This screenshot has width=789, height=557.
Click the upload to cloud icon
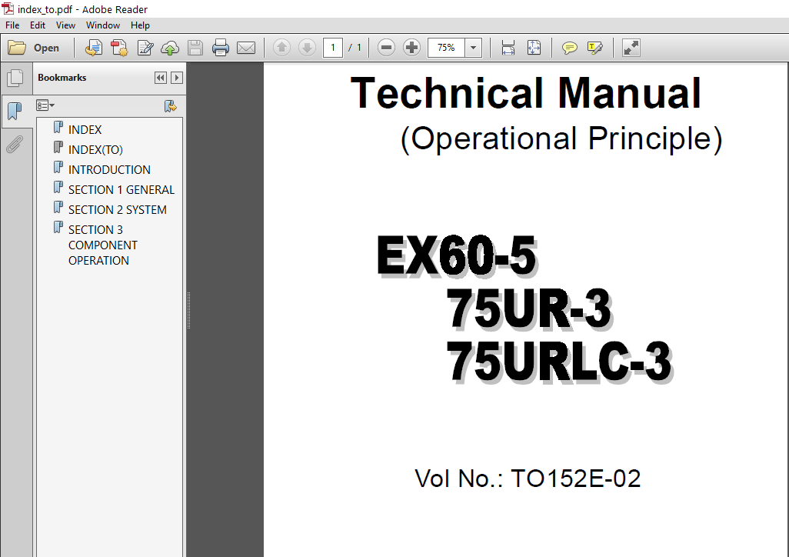(x=170, y=48)
